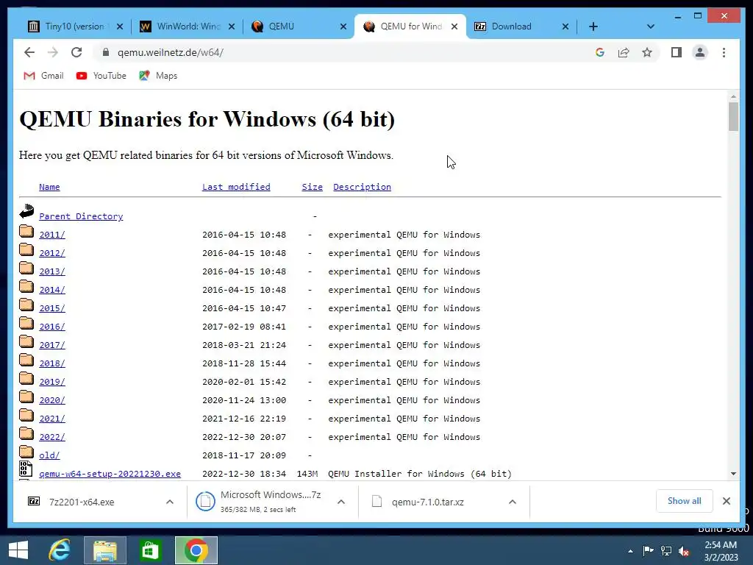Image resolution: width=753 pixels, height=565 pixels.
Task: Open a new browser tab
Action: [593, 26]
